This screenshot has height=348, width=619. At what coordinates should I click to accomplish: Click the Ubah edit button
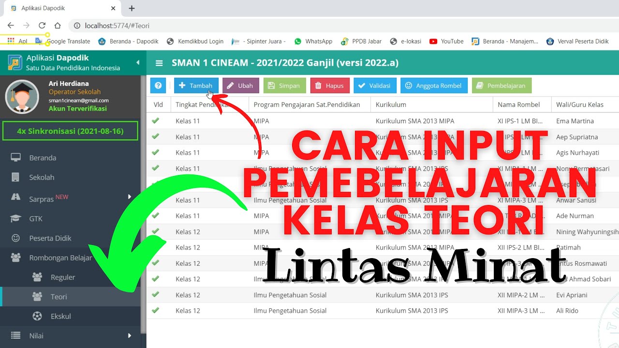240,86
